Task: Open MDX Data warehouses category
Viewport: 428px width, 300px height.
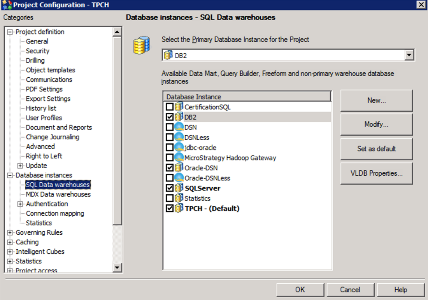Action: (58, 194)
